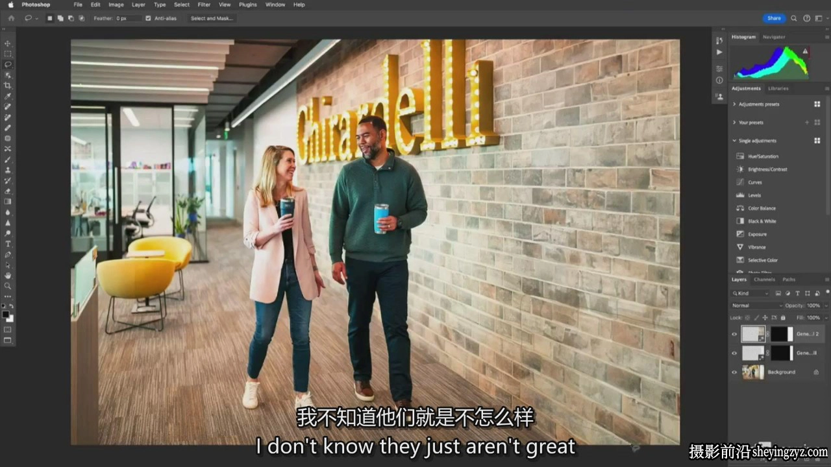Select the Lasso tool in the toolbar

(x=8, y=64)
